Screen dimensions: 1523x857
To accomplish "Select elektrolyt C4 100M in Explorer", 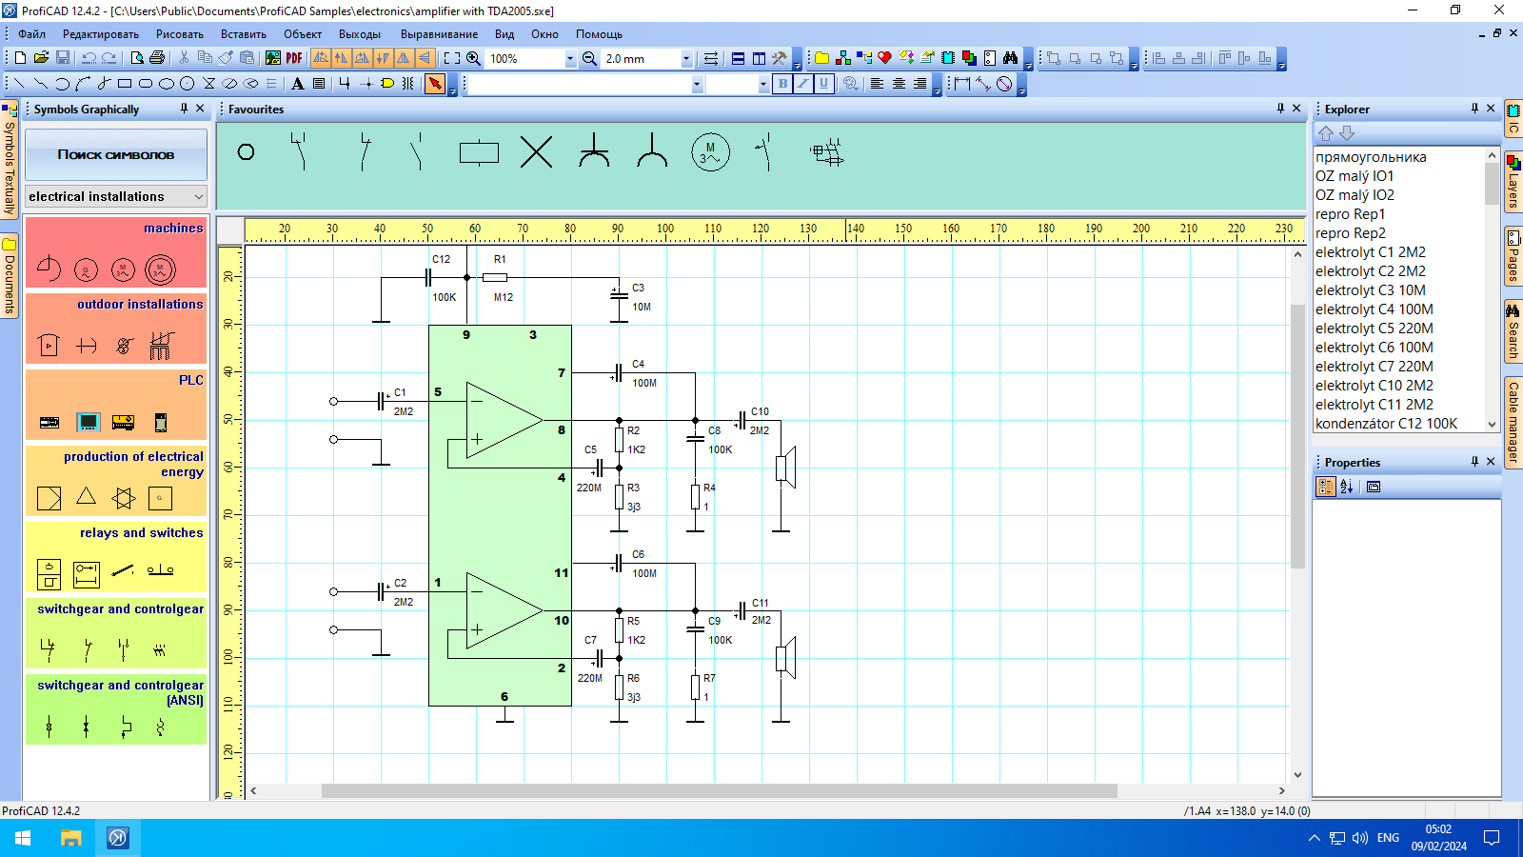I will tap(1375, 309).
